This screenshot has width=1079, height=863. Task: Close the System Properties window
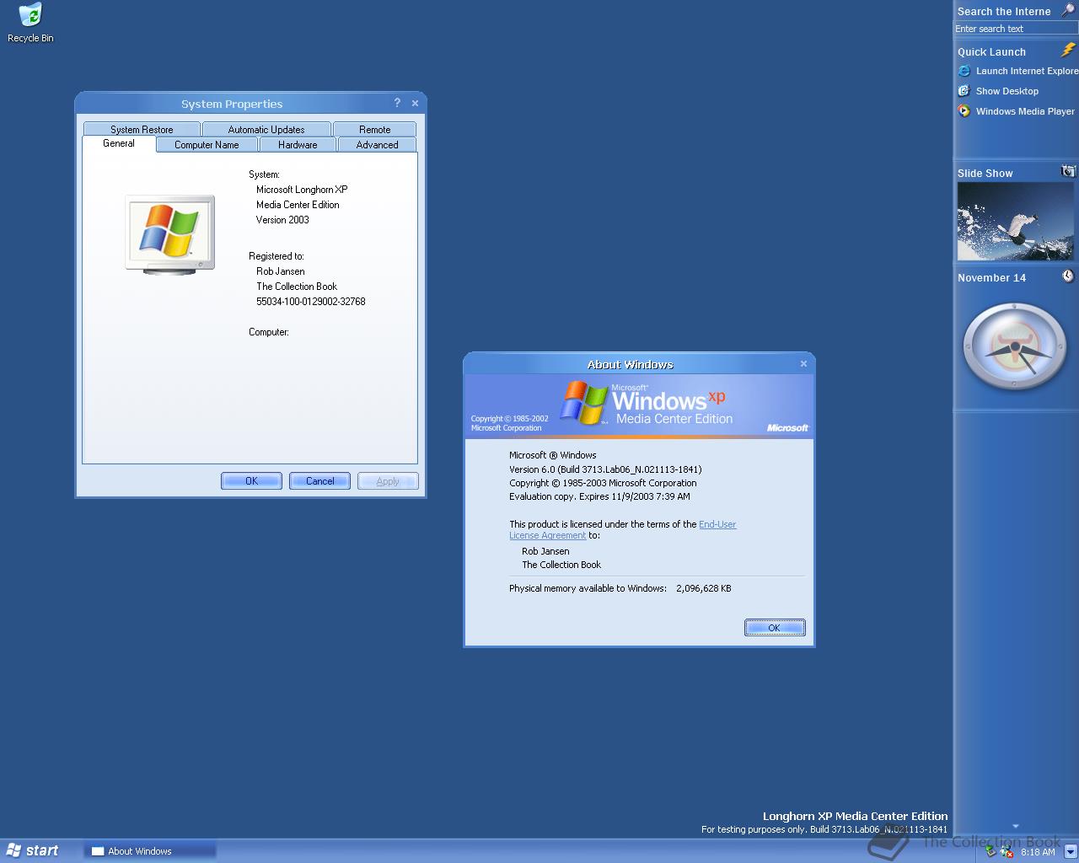pyautogui.click(x=415, y=103)
